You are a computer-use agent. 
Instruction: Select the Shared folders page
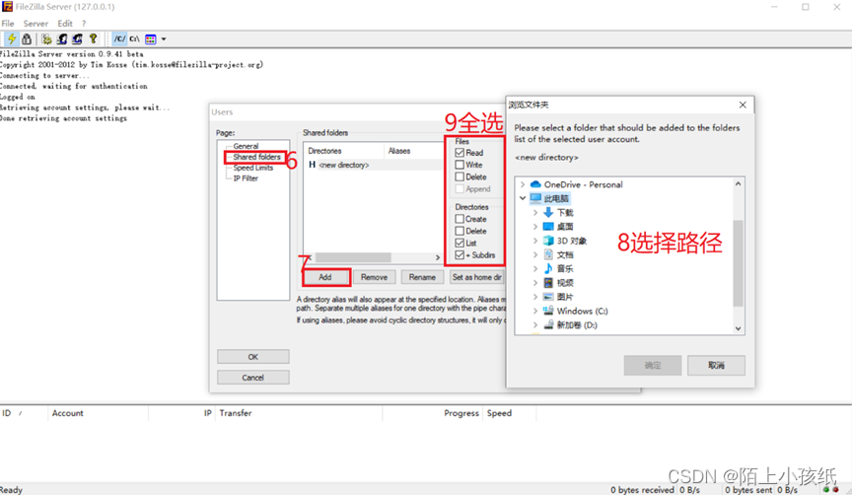(x=256, y=157)
